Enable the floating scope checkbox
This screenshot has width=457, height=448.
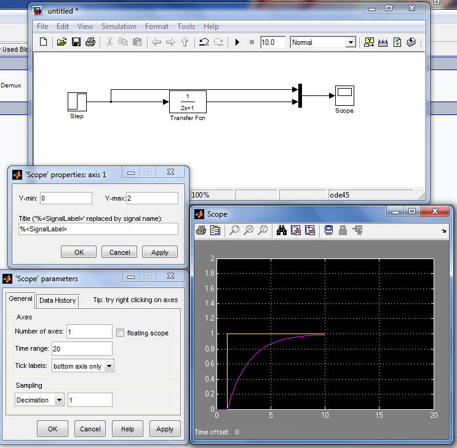[120, 333]
